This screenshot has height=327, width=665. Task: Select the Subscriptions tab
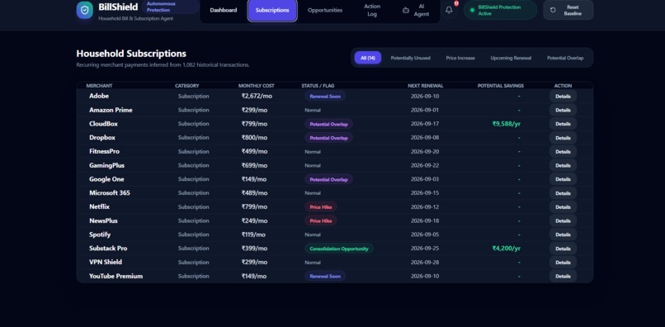272,10
